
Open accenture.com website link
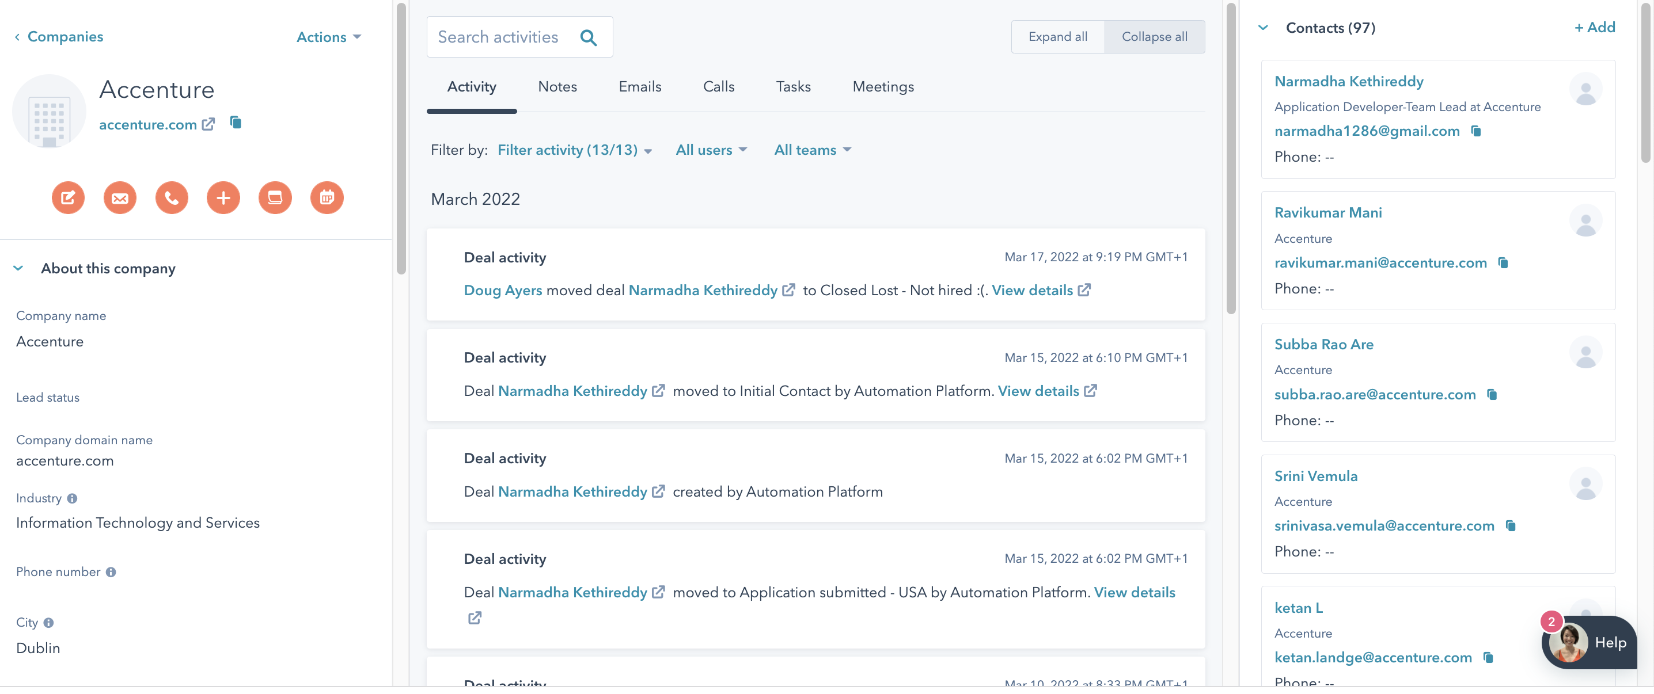pos(147,124)
